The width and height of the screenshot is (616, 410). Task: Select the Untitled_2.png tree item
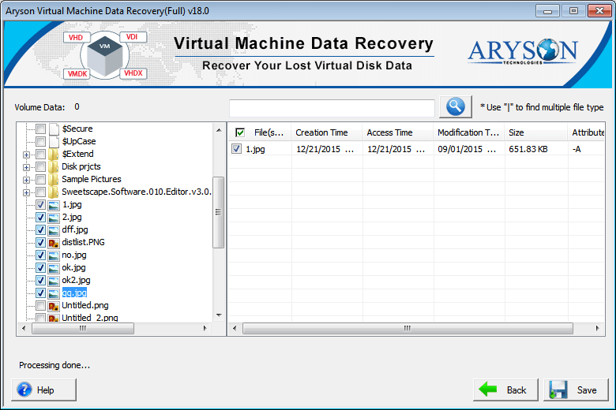coord(89,318)
